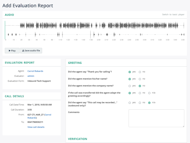The image size is (190, 143).
Task: Select no for transferred call greeting
Action: click(140, 93)
